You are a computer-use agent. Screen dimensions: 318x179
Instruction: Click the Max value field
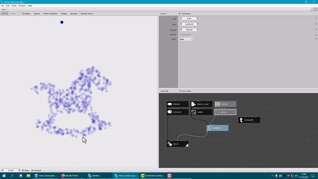(x=189, y=24)
